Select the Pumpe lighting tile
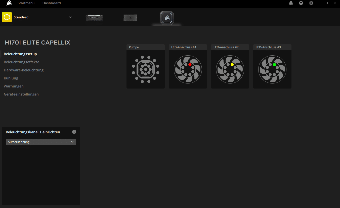This screenshot has width=340, height=208. (x=146, y=69)
